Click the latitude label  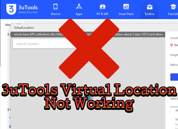pos(174,65)
